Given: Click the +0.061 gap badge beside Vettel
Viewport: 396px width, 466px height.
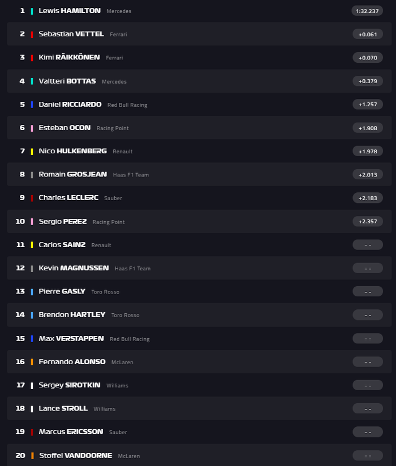Looking at the screenshot, I should (x=368, y=34).
